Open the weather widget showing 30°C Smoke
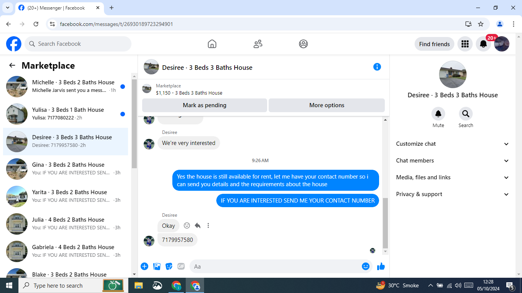Viewport: 522px width, 293px height. [x=397, y=285]
